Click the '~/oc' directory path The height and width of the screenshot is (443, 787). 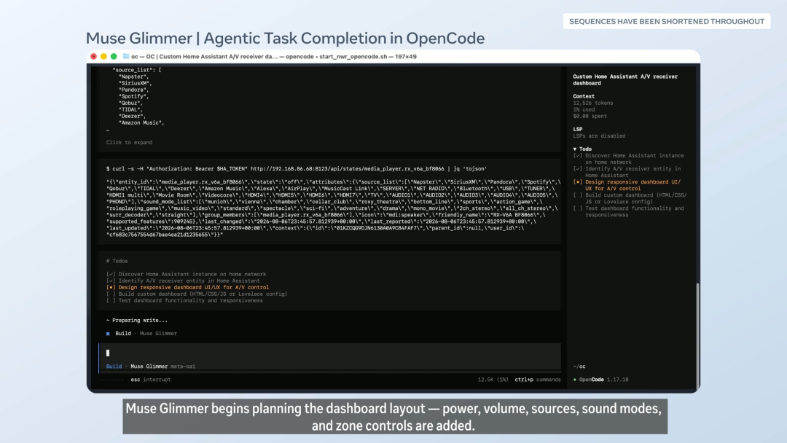point(579,366)
